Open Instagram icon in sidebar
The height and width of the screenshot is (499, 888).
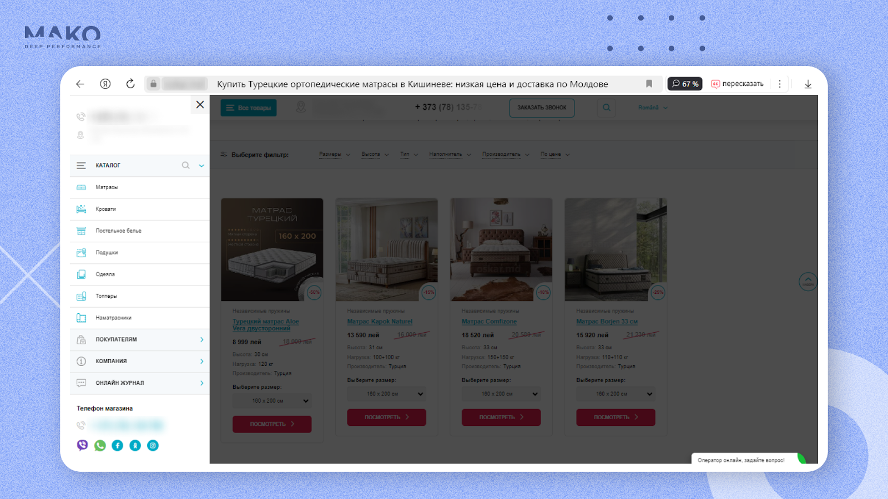pyautogui.click(x=153, y=445)
